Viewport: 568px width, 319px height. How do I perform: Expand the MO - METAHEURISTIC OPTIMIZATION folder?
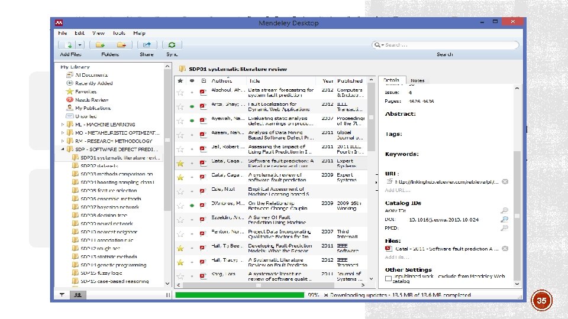pyautogui.click(x=63, y=133)
